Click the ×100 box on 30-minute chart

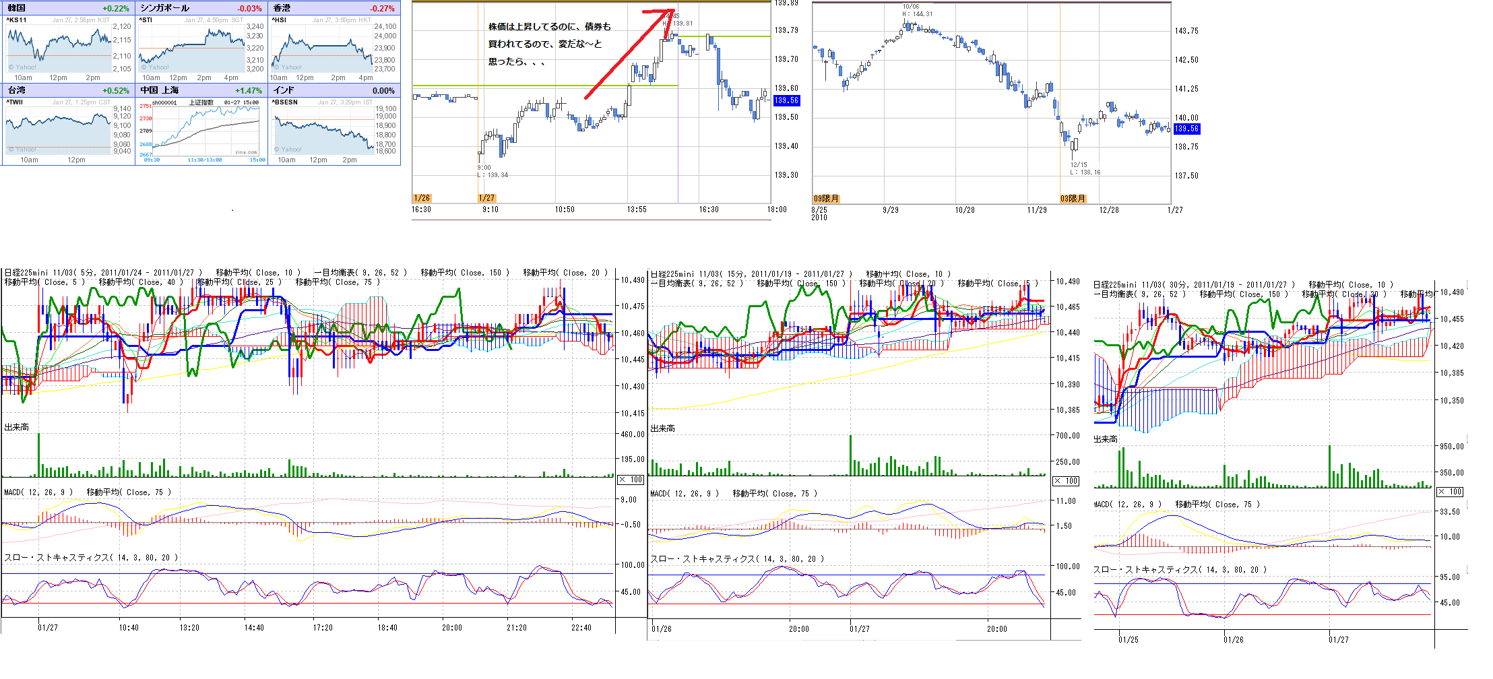(x=1450, y=492)
